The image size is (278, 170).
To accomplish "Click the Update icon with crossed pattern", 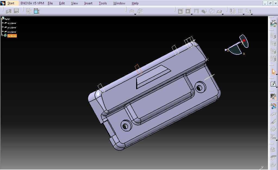I will click(x=273, y=97).
